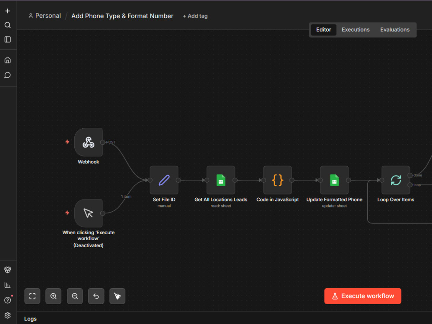
Task: Click the 'read: sheet' node subtitle
Action: (x=221, y=206)
